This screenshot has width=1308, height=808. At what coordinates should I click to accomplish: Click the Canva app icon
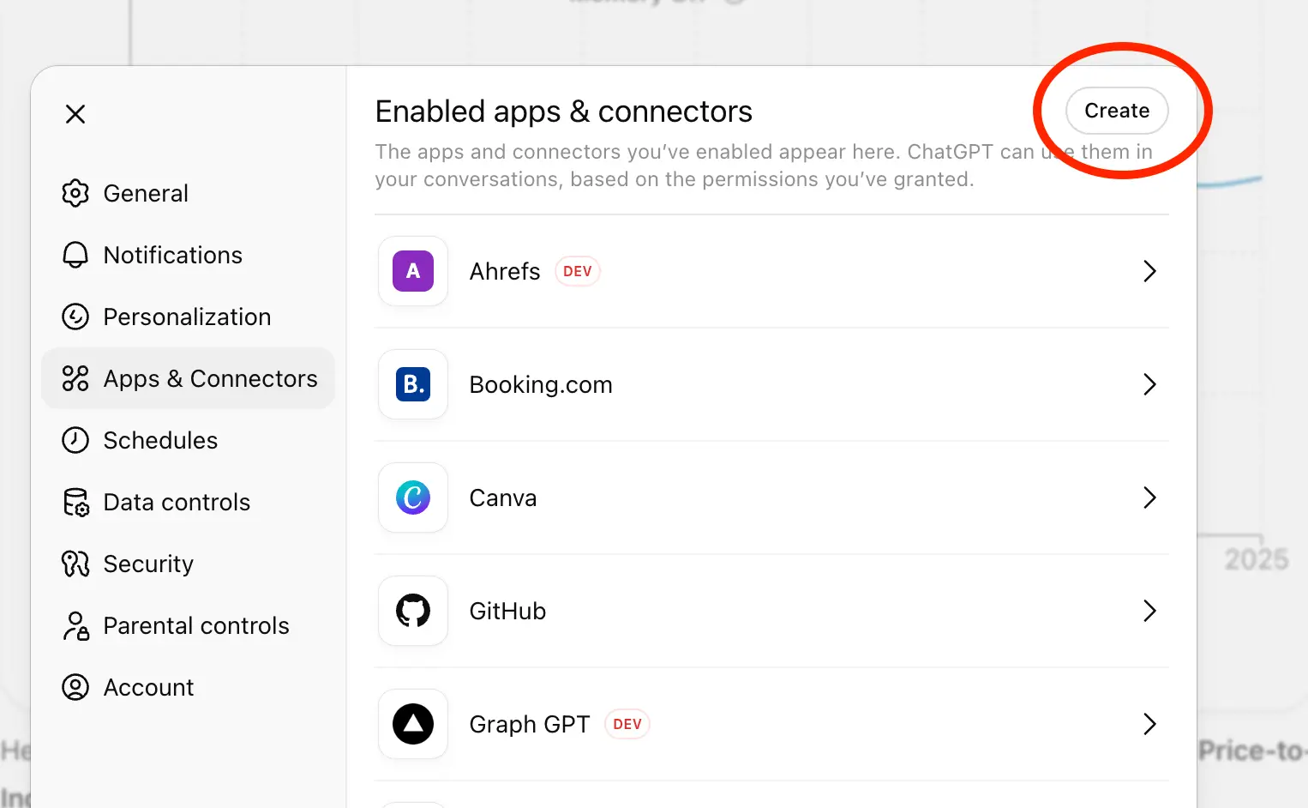click(412, 497)
